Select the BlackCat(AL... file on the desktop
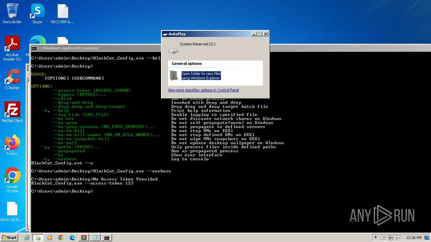Screen dimensions: 431x242 [x=12, y=211]
